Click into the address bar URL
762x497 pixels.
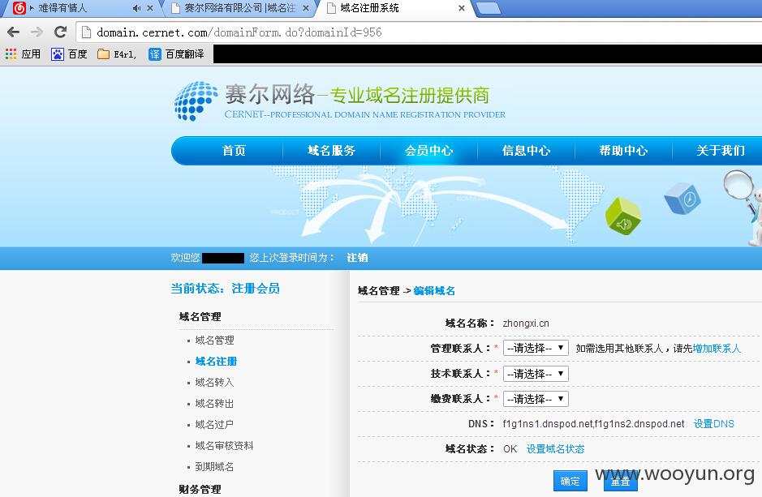point(239,32)
